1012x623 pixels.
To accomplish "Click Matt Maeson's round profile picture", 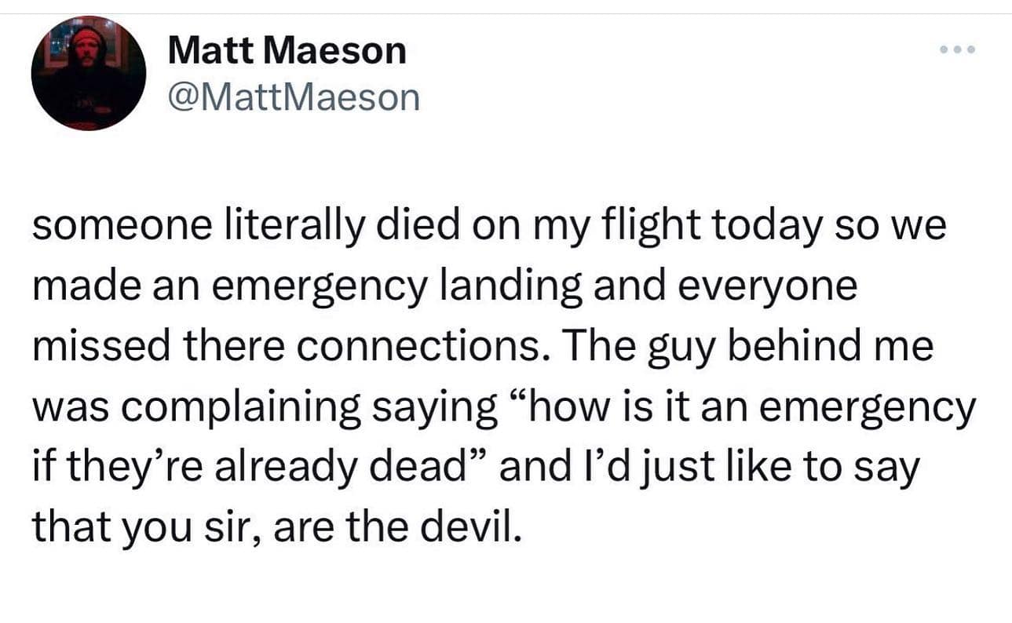I will 89,74.
